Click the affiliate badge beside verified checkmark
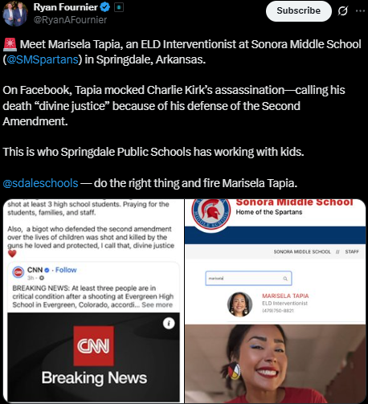This screenshot has width=368, height=404. click(x=119, y=7)
